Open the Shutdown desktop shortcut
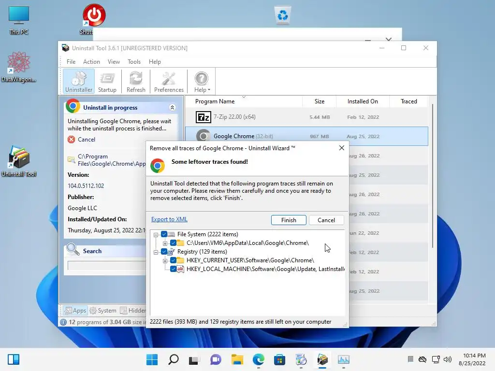The height and width of the screenshot is (371, 495). pyautogui.click(x=94, y=19)
